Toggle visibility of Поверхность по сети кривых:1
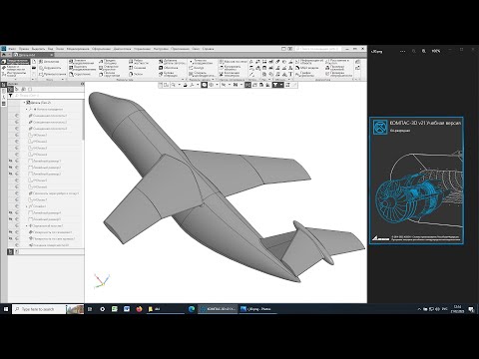The height and width of the screenshot is (359, 479). (x=17, y=238)
